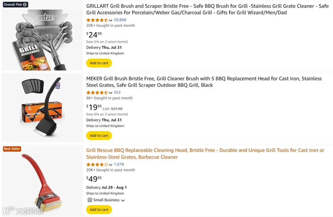Open the red Grill Rescue product thumbnail

pyautogui.click(x=42, y=181)
